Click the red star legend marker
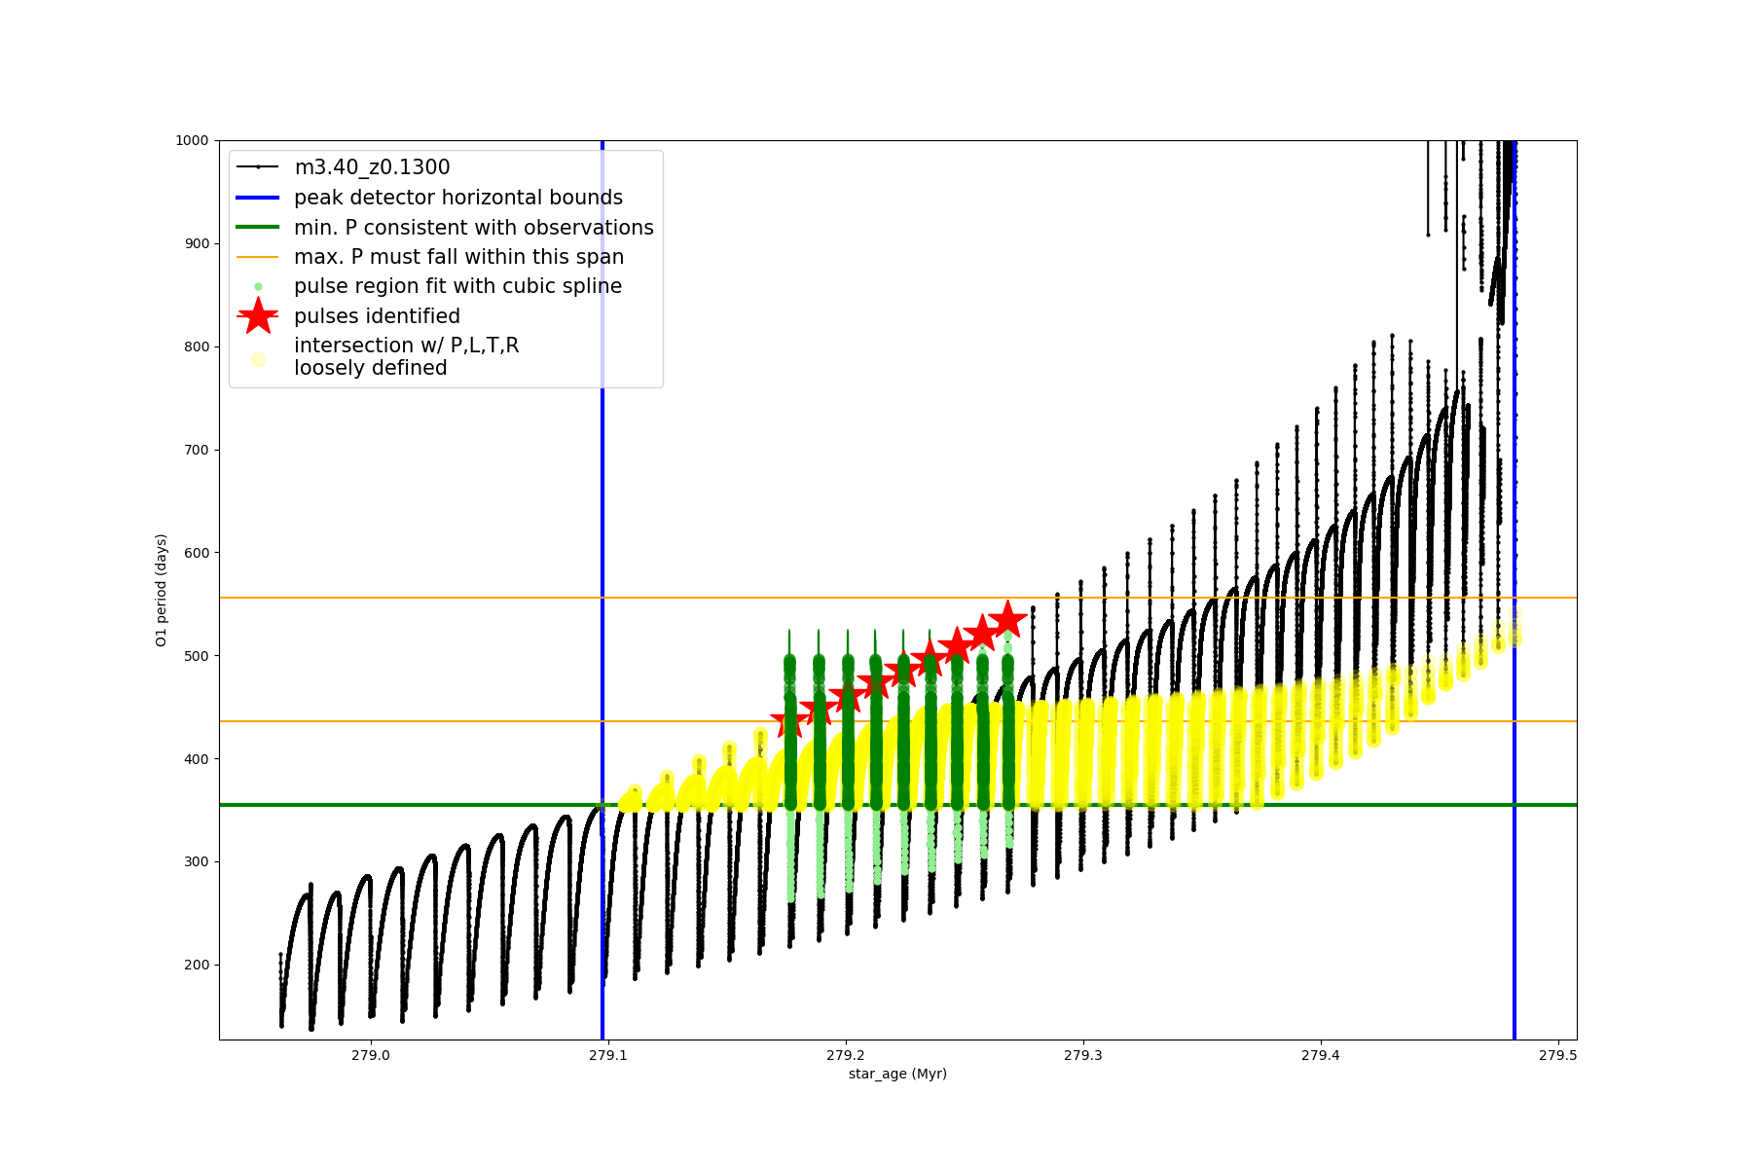Screen dimensions: 1752x1168 click(x=258, y=316)
